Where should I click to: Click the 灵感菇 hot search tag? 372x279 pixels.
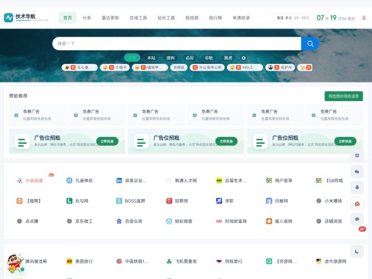click(x=179, y=68)
